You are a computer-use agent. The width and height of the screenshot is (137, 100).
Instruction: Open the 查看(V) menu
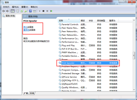pyautogui.click(x=25, y=7)
